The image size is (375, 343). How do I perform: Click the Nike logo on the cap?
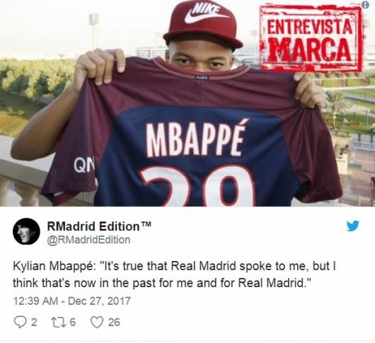(205, 14)
